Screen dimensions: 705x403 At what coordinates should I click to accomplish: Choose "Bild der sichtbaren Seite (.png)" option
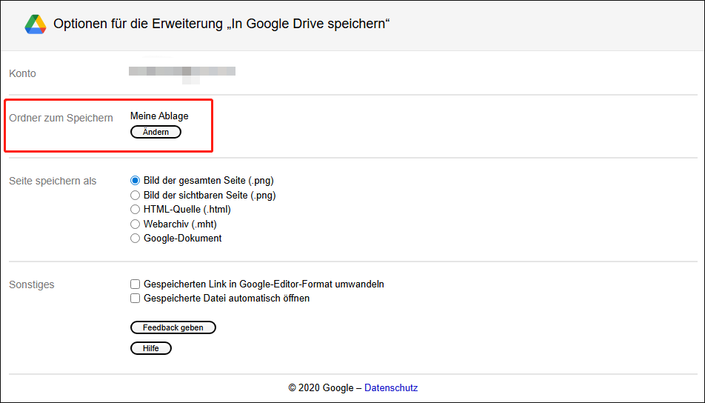135,195
